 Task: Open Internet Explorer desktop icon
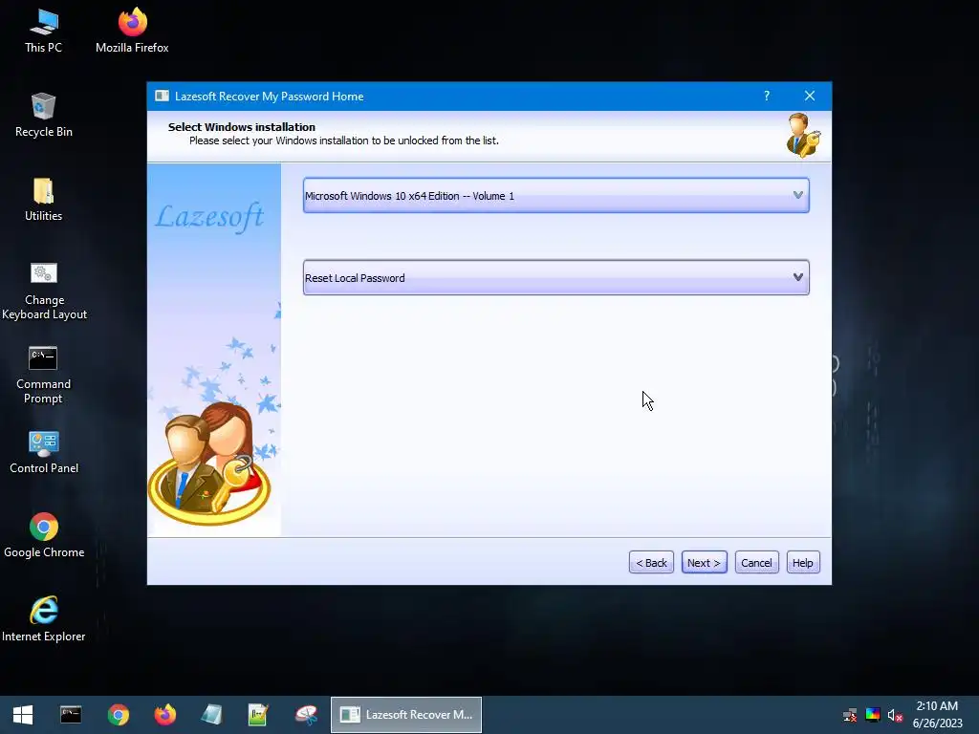click(x=44, y=619)
